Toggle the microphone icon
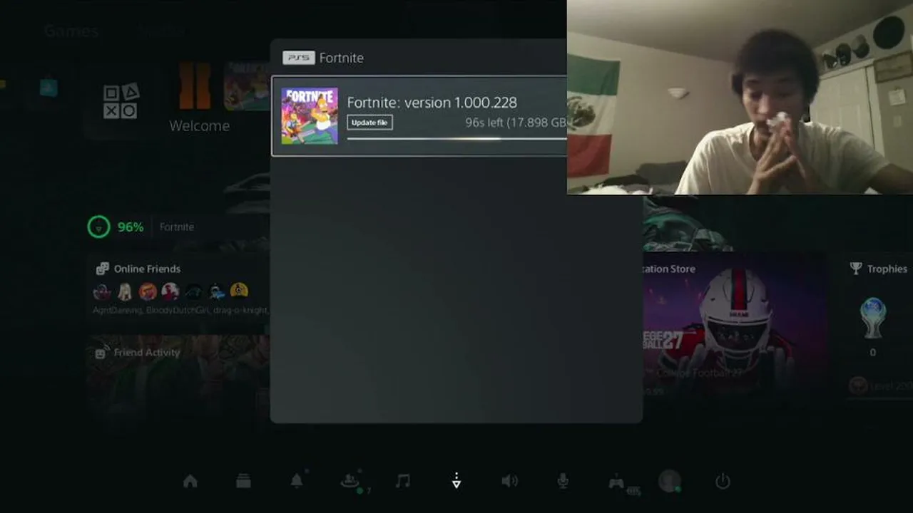 pos(563,482)
